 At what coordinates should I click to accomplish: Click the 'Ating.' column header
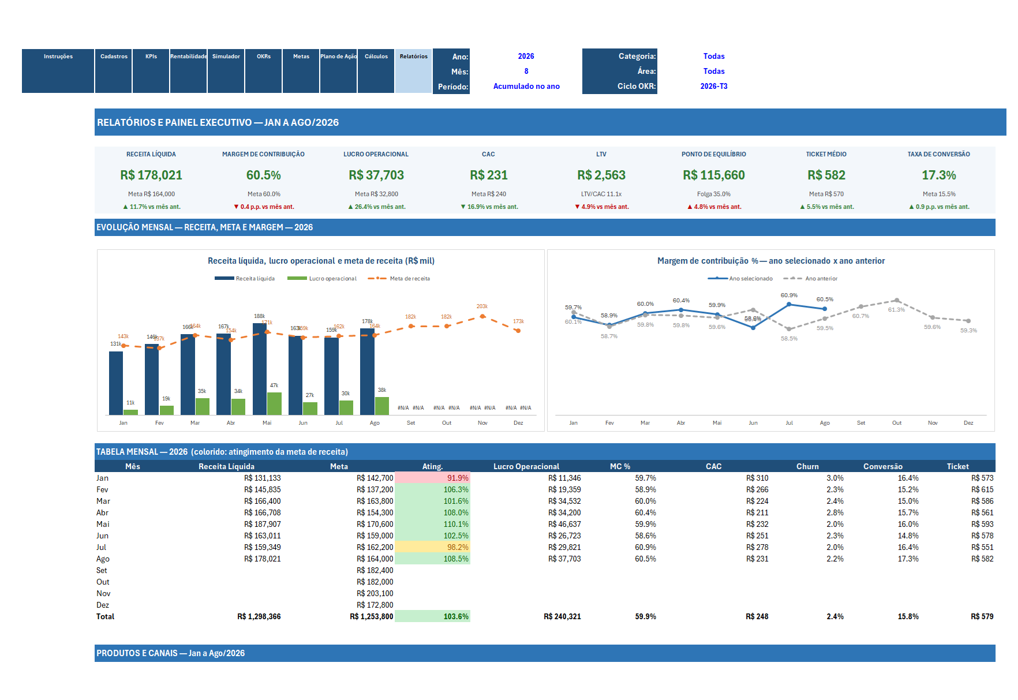432,466
